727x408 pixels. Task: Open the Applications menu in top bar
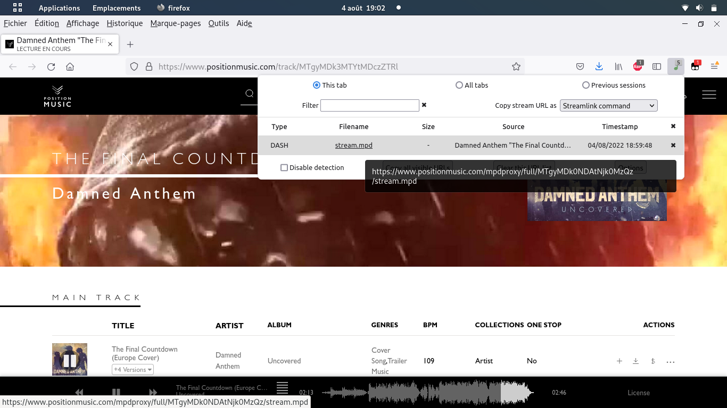(59, 8)
